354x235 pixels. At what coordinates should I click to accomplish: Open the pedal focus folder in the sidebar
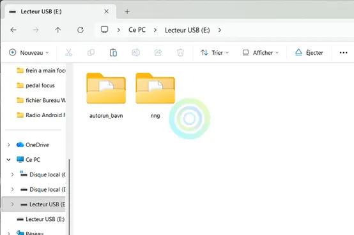point(36,85)
